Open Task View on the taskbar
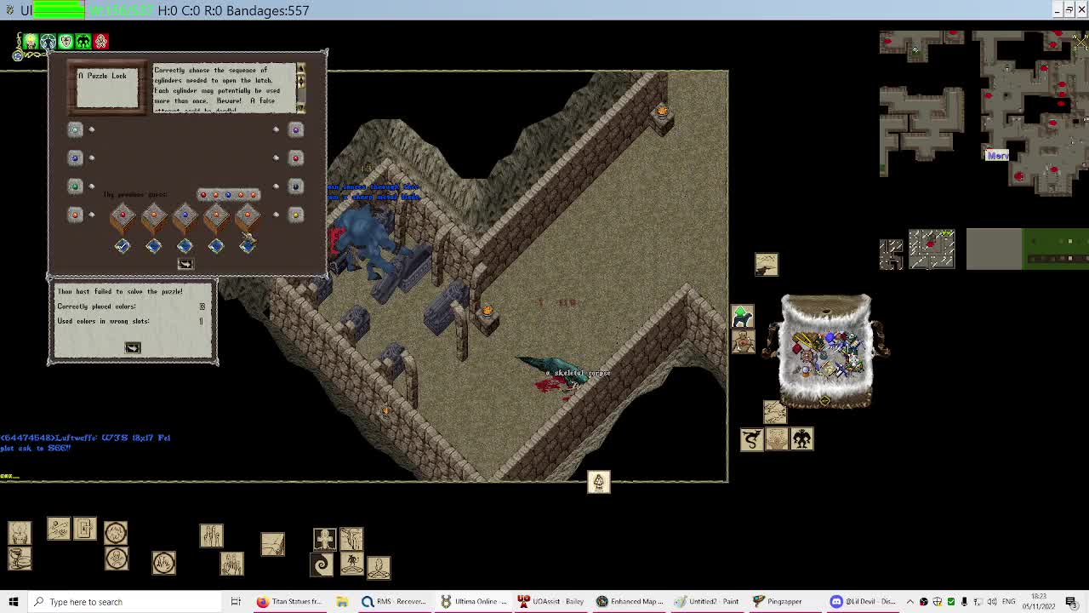Image resolution: width=1089 pixels, height=613 pixels. 236,602
